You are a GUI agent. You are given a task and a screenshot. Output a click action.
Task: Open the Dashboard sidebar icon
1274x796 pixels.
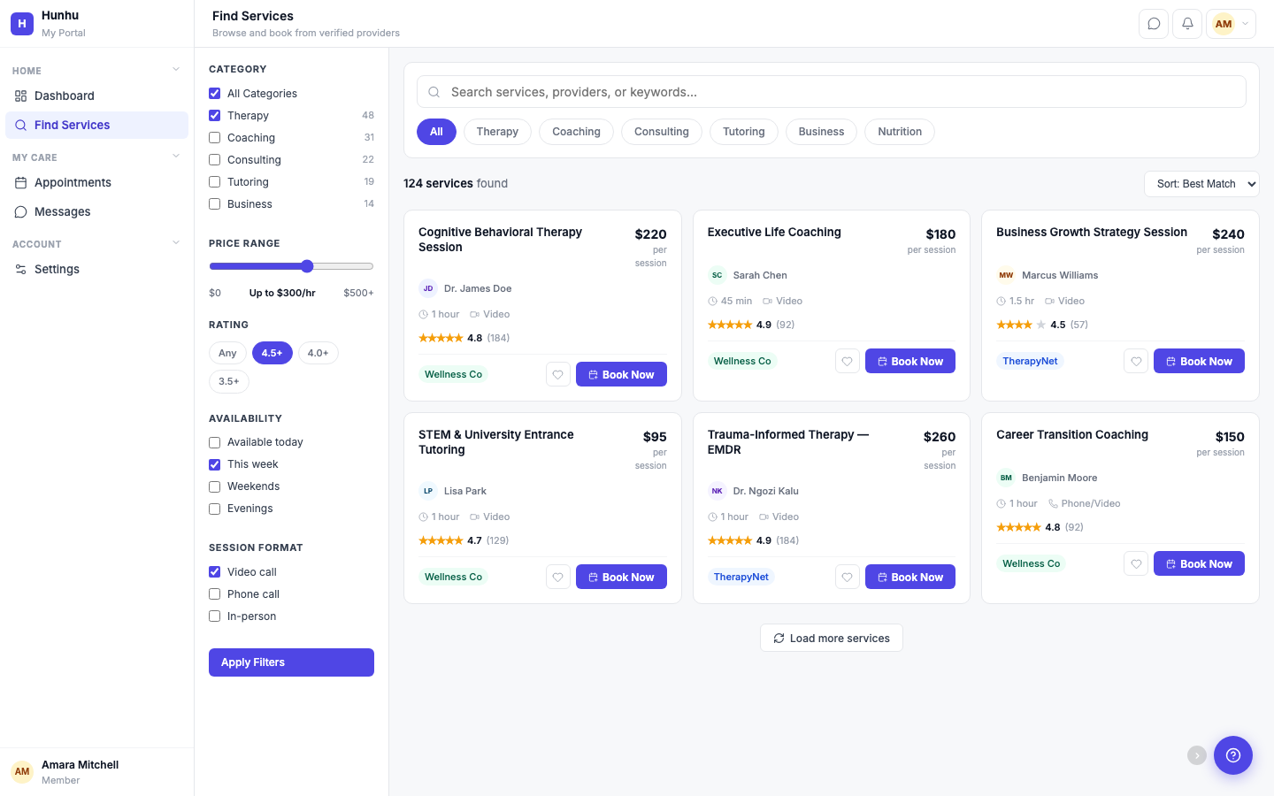(x=19, y=96)
